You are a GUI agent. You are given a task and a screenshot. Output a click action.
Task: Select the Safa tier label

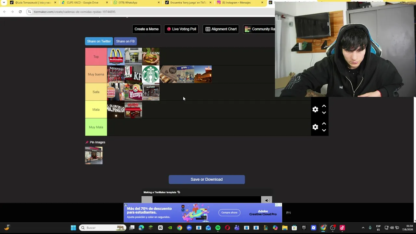[96, 92]
